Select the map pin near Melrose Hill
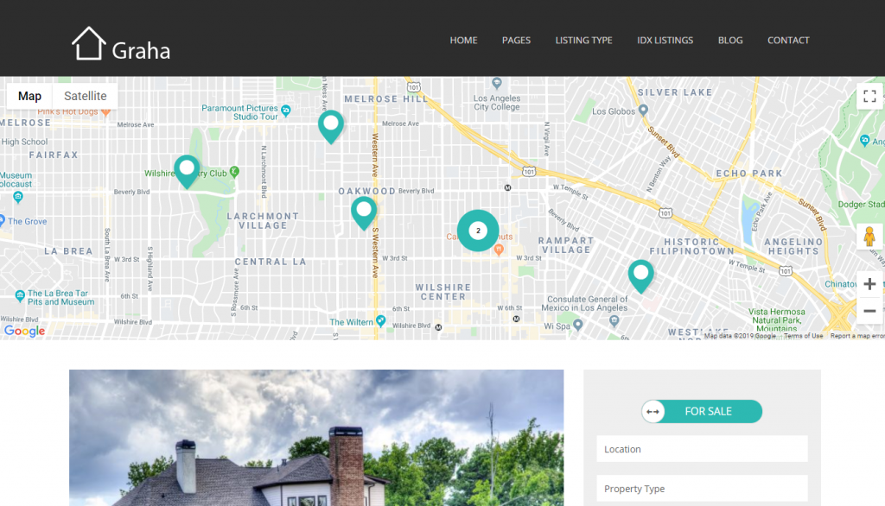 pyautogui.click(x=330, y=124)
